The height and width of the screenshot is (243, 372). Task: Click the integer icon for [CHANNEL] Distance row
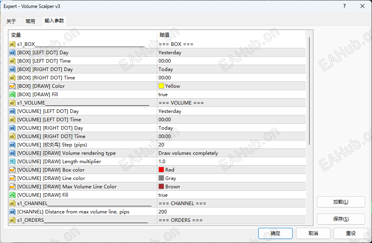click(12, 212)
